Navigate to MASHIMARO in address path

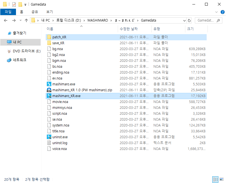tap(98, 20)
